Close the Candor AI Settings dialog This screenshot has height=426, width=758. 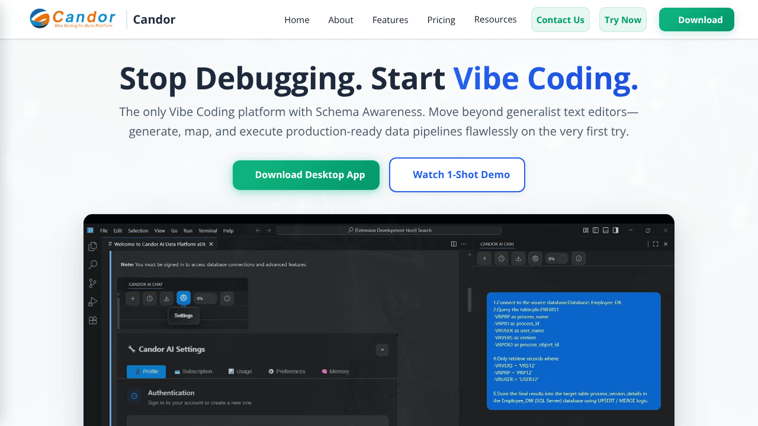pos(383,350)
